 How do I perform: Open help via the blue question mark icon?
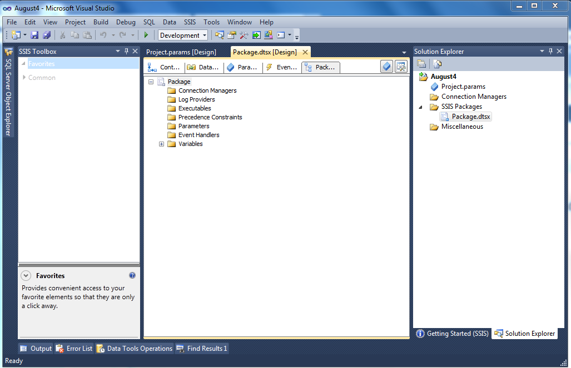132,275
